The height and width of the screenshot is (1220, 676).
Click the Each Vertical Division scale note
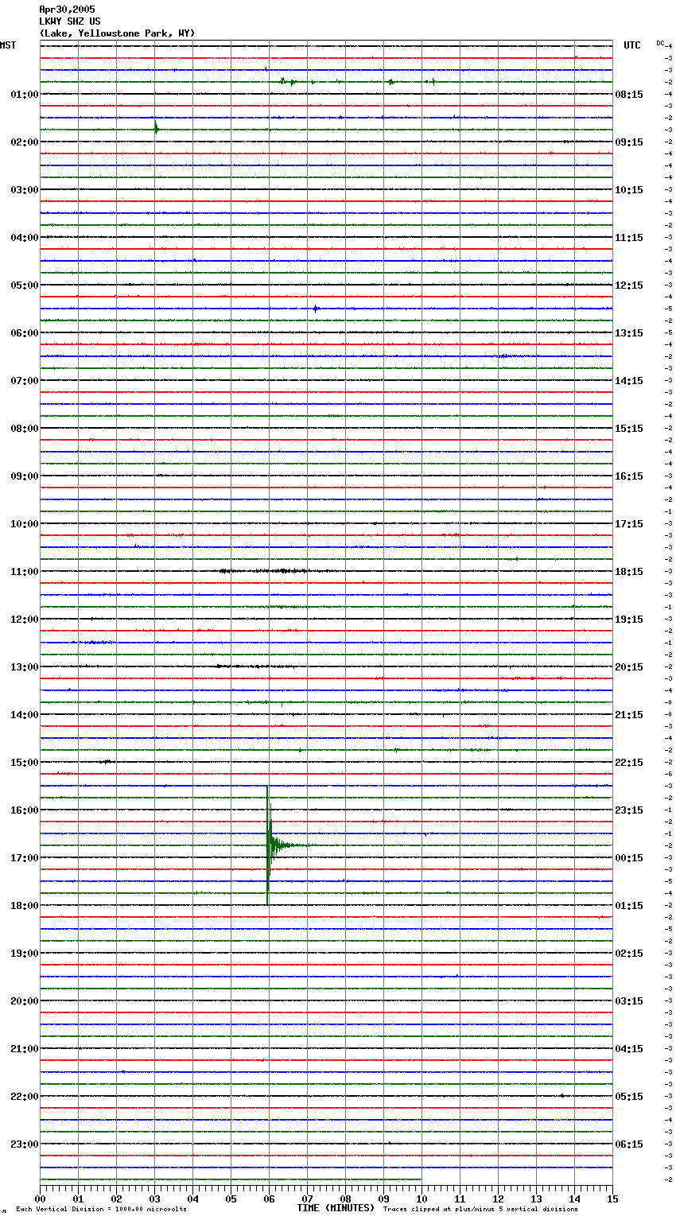101,1210
